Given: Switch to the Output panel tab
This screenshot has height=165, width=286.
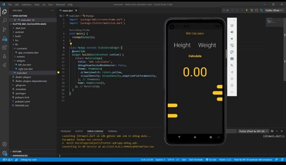Looking at the screenshot, I should pyautogui.click(x=79, y=131).
